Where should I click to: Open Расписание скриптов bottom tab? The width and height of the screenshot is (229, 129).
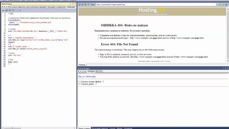(x=99, y=128)
